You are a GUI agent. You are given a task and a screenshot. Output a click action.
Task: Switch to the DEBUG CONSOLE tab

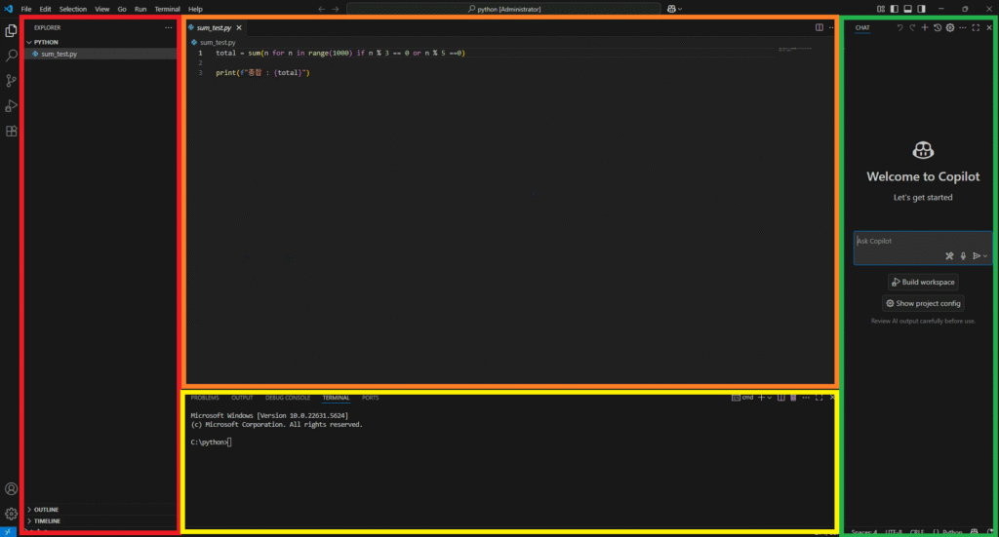[288, 398]
